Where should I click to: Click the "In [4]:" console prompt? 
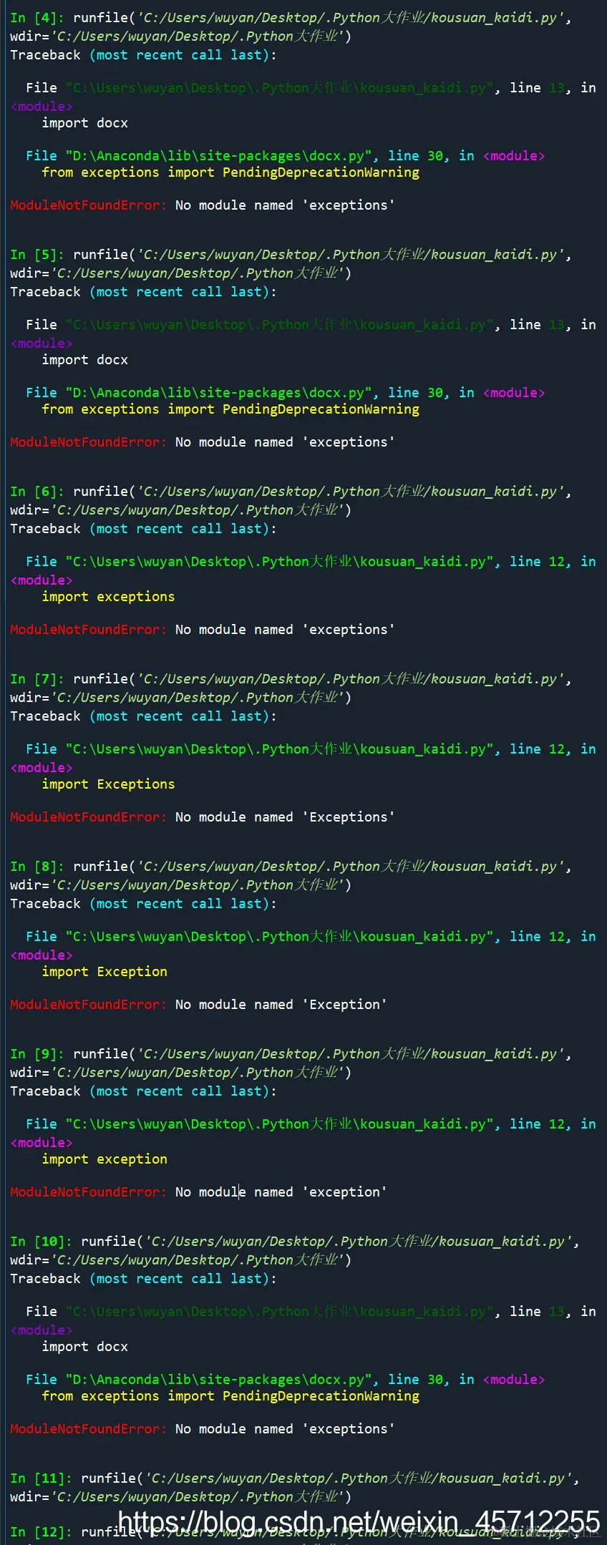click(37, 18)
